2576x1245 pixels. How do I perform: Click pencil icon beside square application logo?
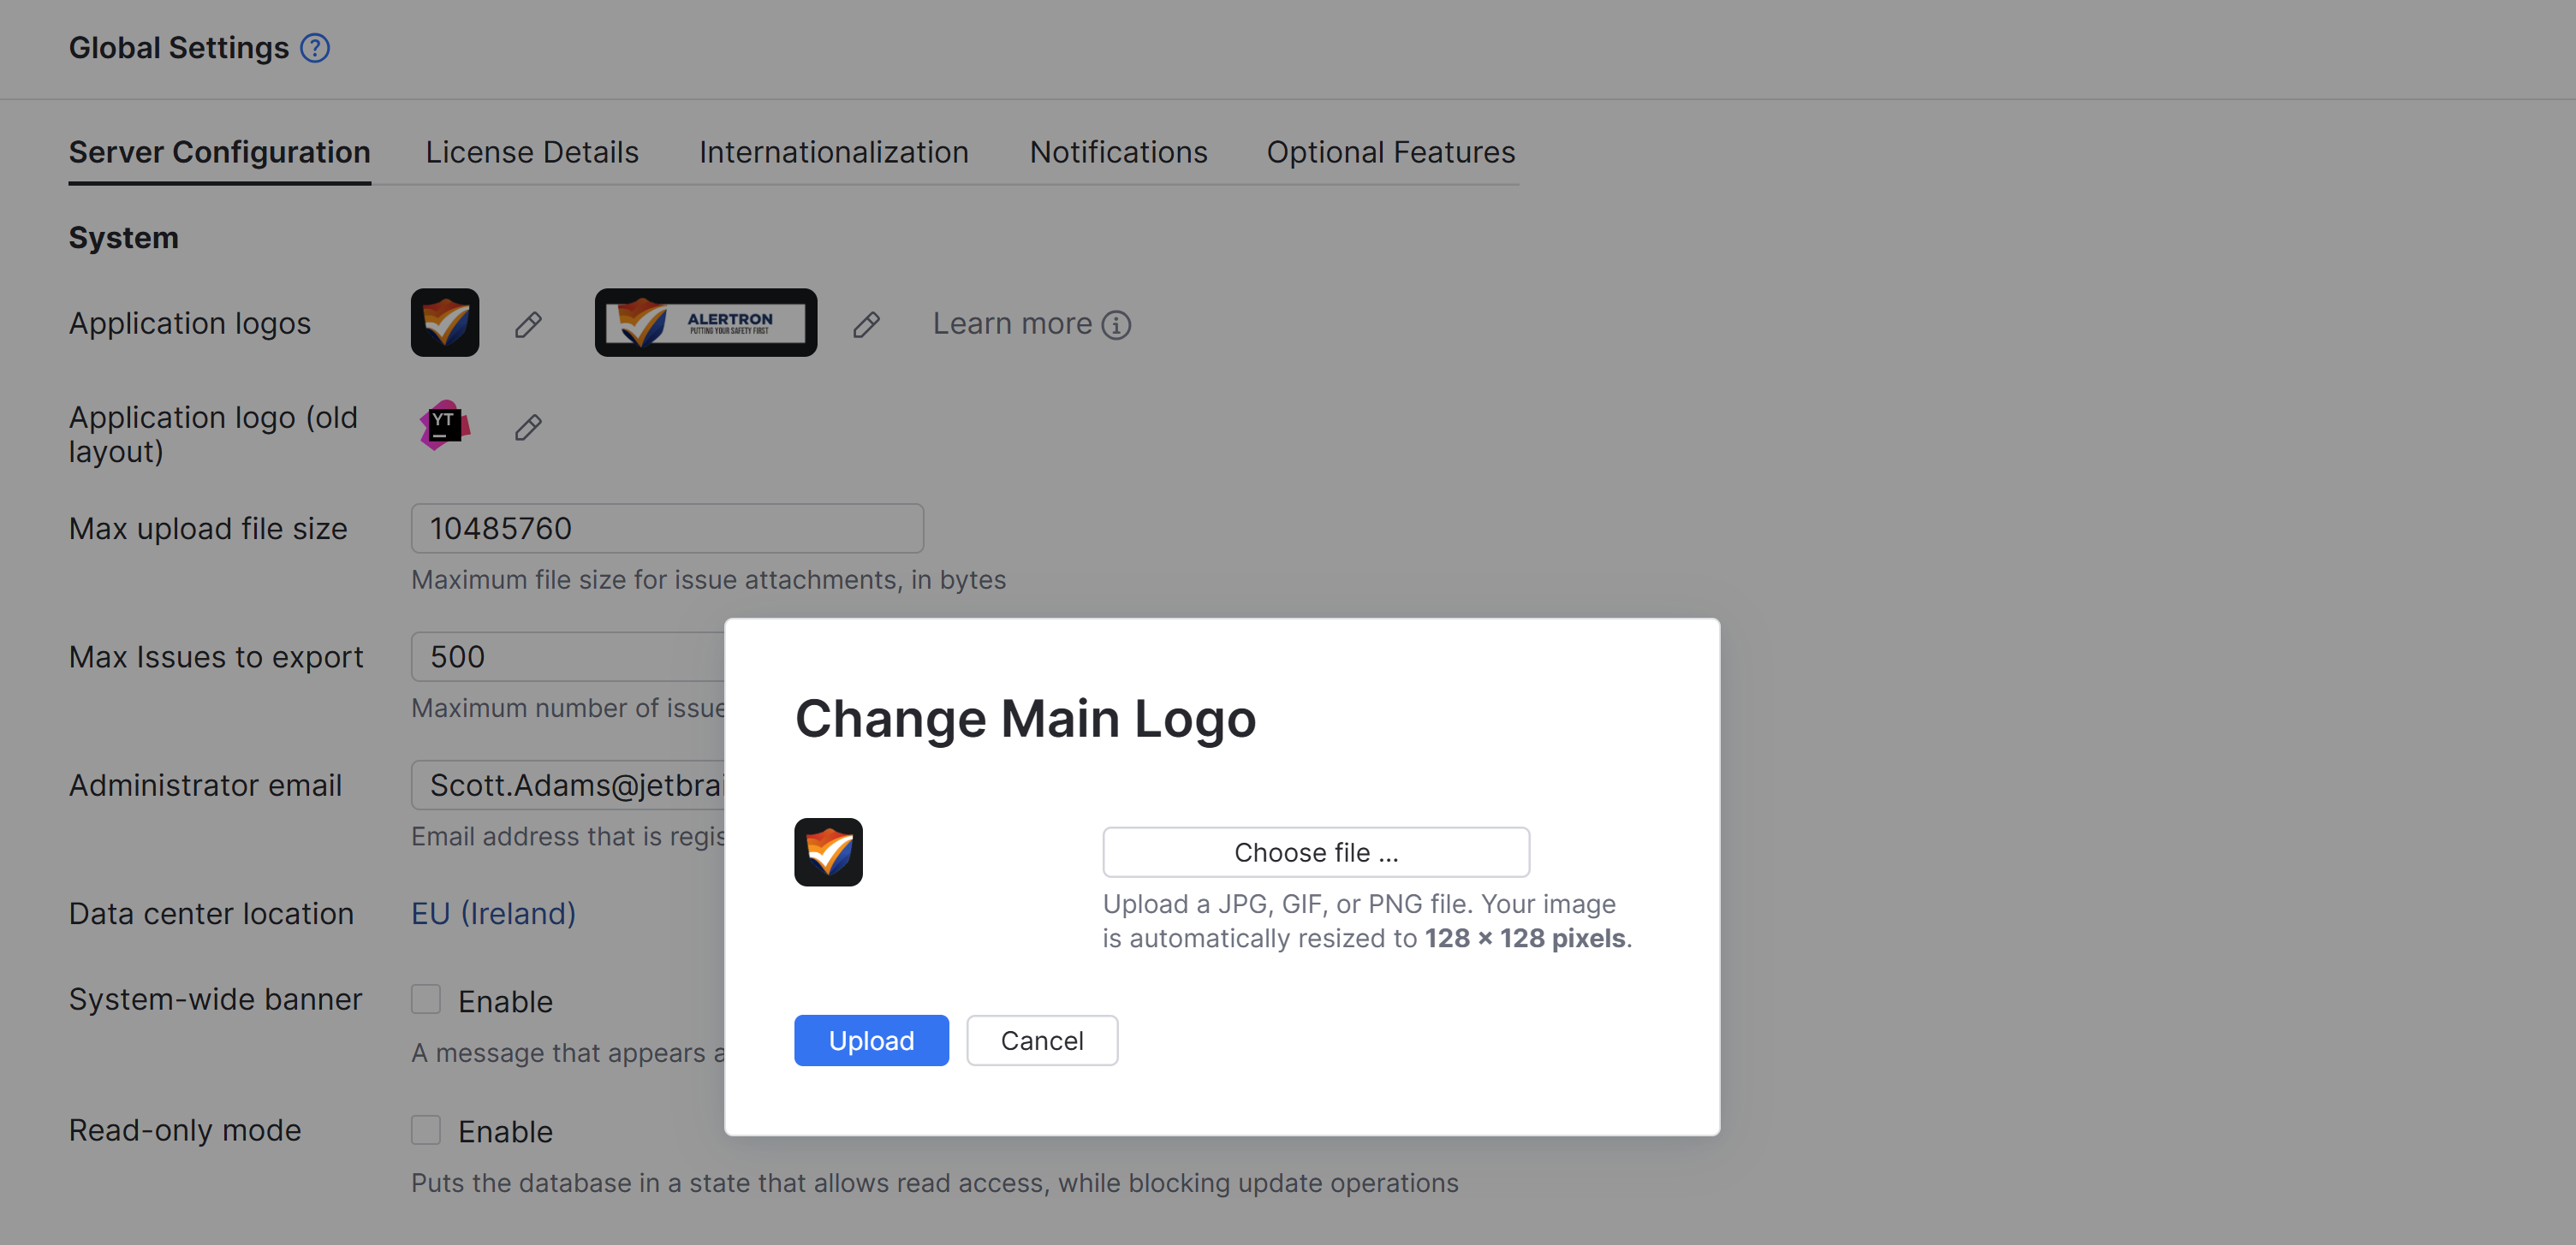coord(528,325)
